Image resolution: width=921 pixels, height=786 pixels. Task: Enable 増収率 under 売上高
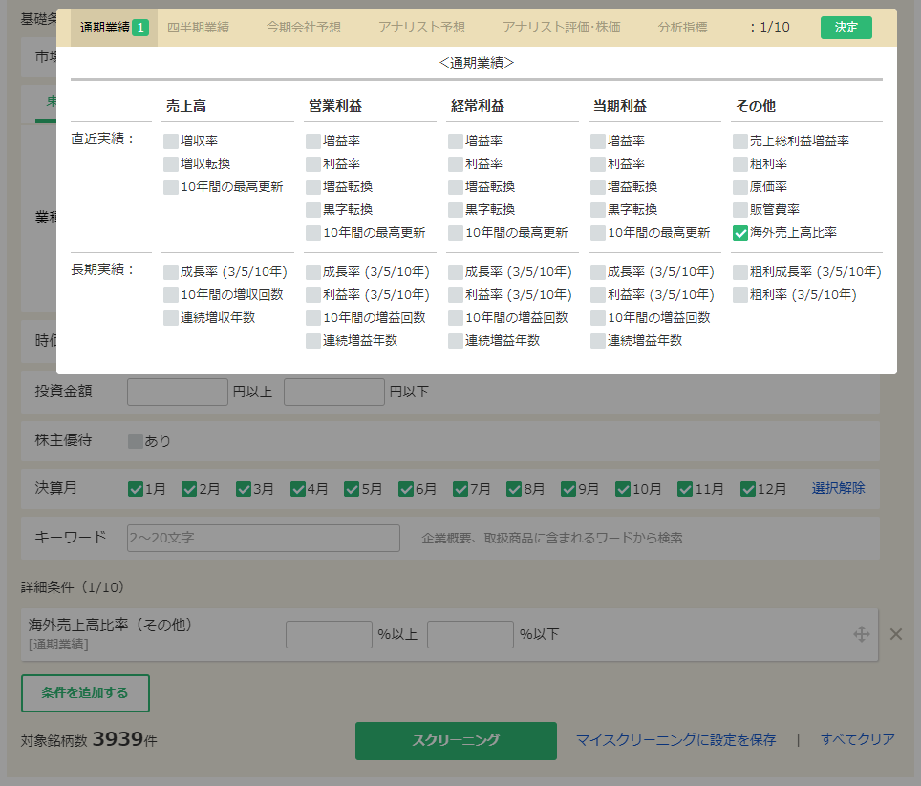(168, 138)
